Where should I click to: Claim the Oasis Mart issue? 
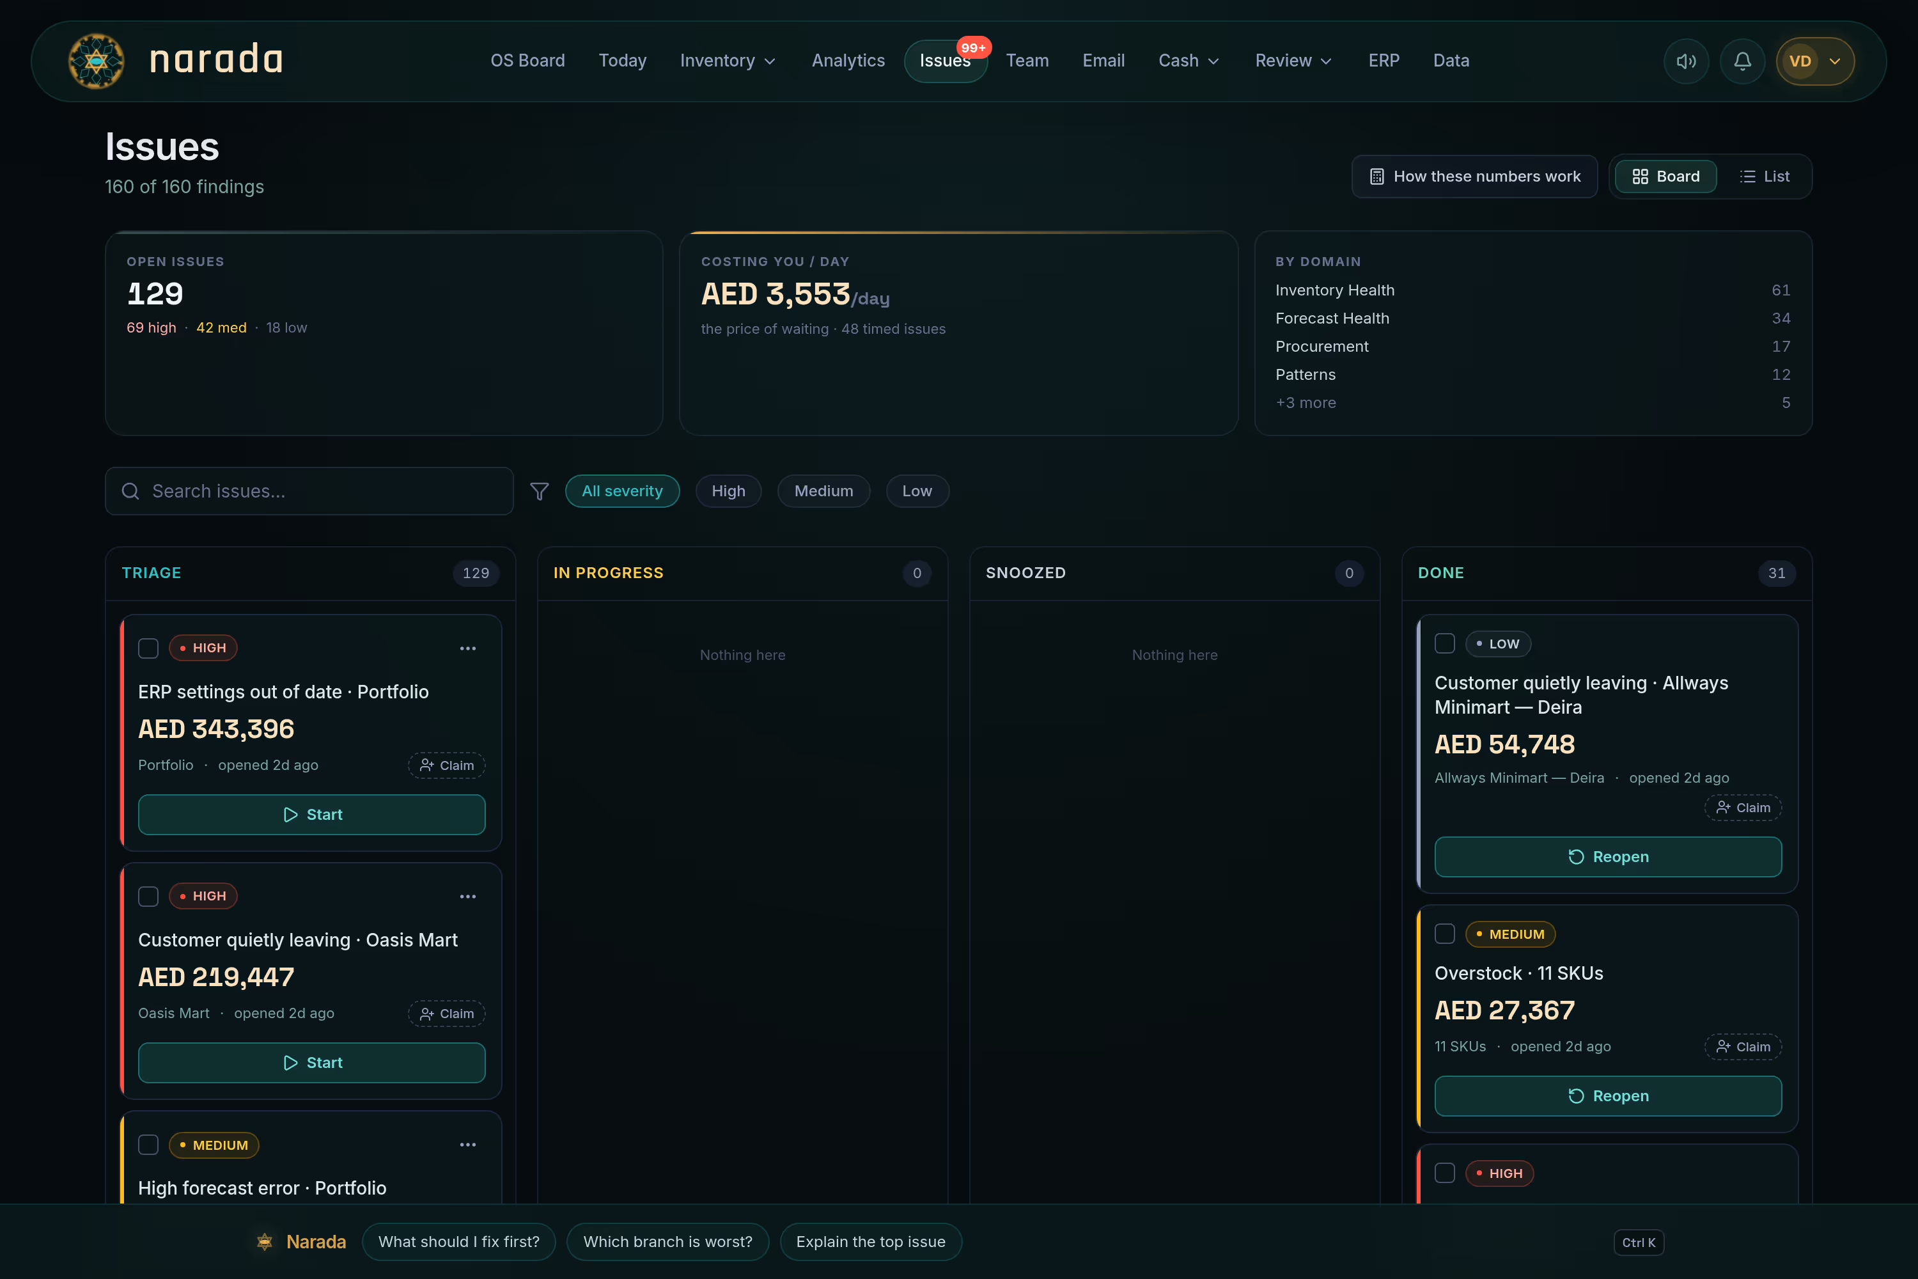(447, 1013)
